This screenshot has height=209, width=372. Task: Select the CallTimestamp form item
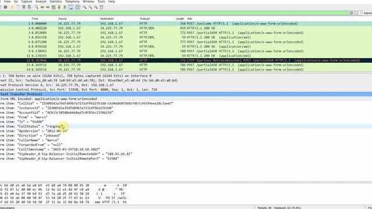(x=186, y=149)
